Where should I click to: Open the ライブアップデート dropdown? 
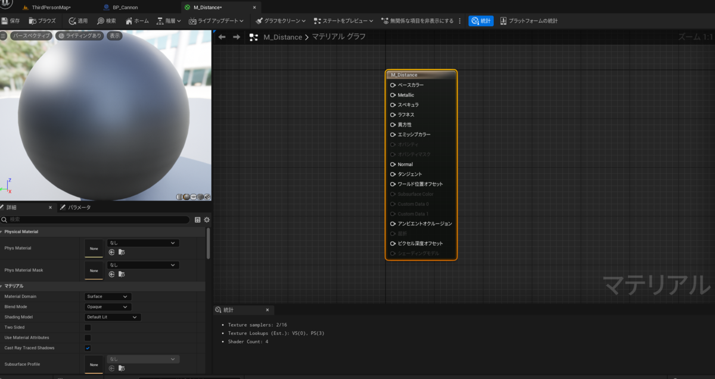216,21
